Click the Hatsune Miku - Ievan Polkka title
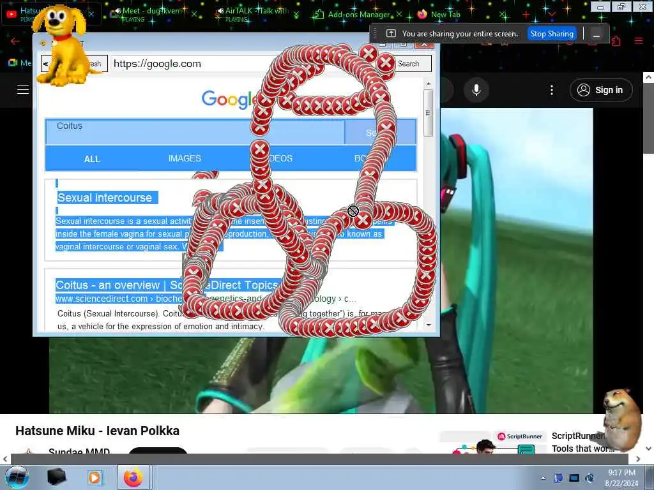This screenshot has width=654, height=490. point(97,431)
